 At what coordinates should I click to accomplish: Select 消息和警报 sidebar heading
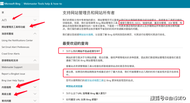pyautogui.click(x=7, y=34)
